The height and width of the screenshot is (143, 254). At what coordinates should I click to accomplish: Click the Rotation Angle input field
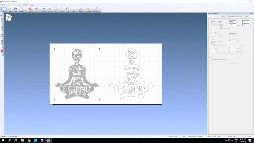click(x=232, y=35)
